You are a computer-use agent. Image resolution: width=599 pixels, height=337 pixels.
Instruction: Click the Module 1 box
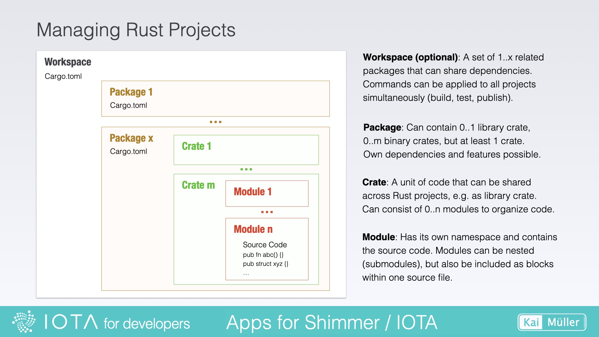(x=266, y=193)
